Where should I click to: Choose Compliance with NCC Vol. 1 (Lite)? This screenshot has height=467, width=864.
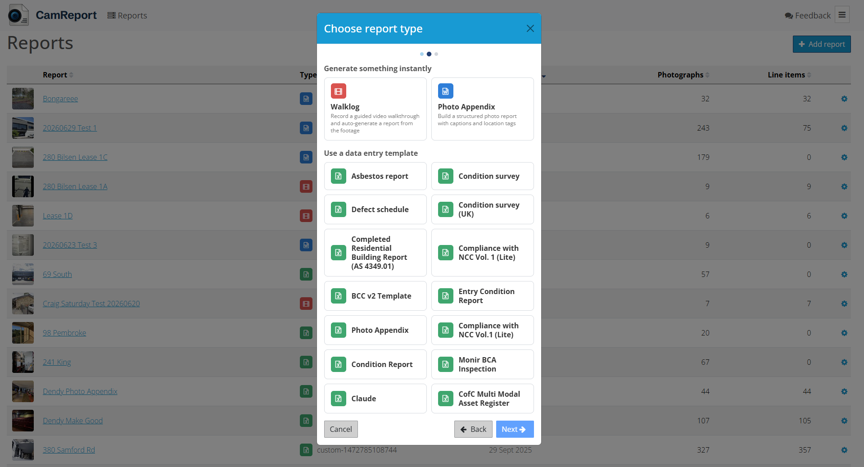pyautogui.click(x=482, y=253)
